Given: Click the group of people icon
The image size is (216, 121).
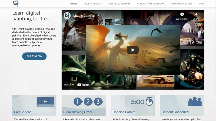Looking at the screenshot, I should coord(195,101).
